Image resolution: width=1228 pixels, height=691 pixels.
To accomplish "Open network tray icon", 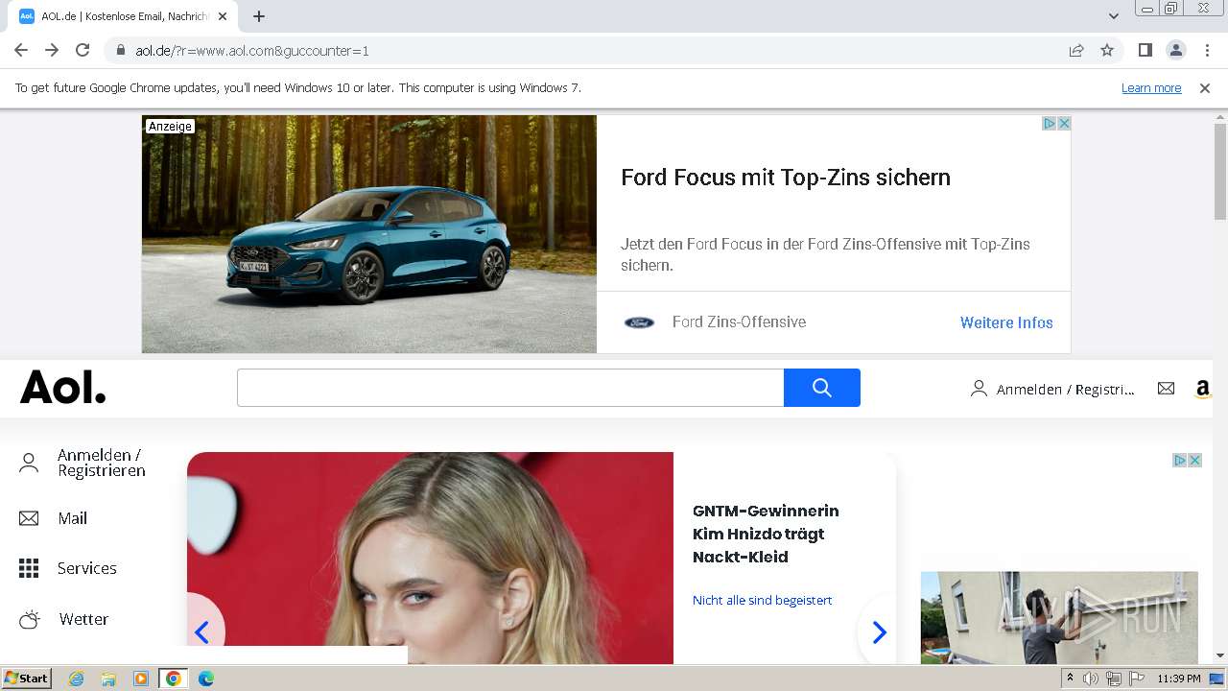I will pos(1114,679).
